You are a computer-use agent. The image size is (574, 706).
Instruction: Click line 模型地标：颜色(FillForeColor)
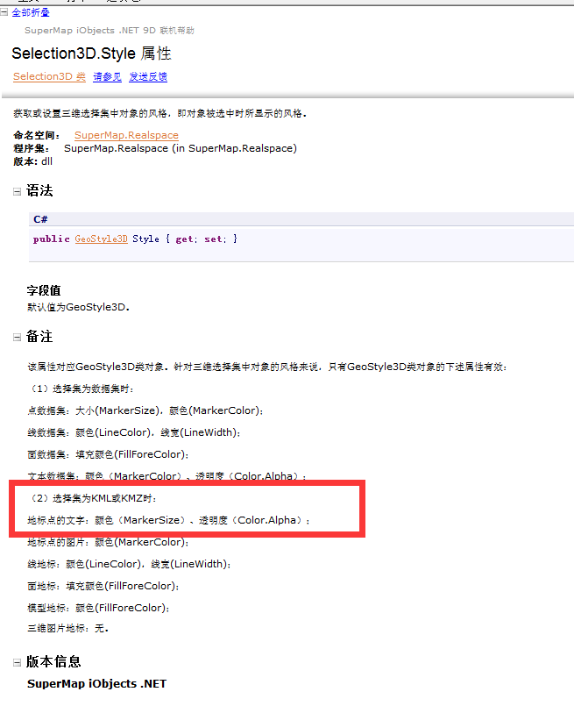point(98,609)
